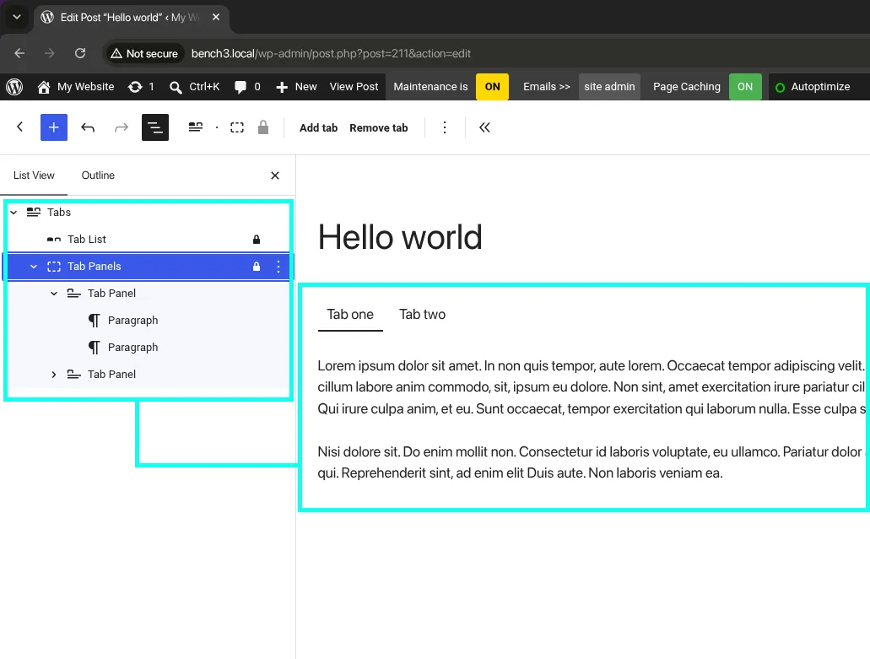Viewport: 870px width, 659px height.
Task: Reload the browser page
Action: [x=80, y=53]
